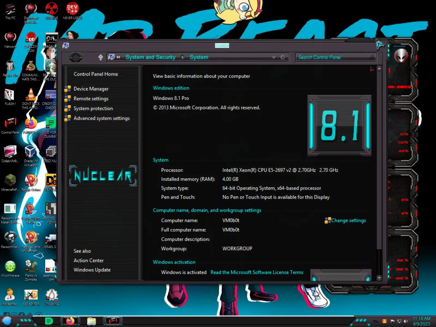Viewport: 436px width, 327px height.
Task: Select System and Security in the breadcrumb
Action: [x=150, y=57]
